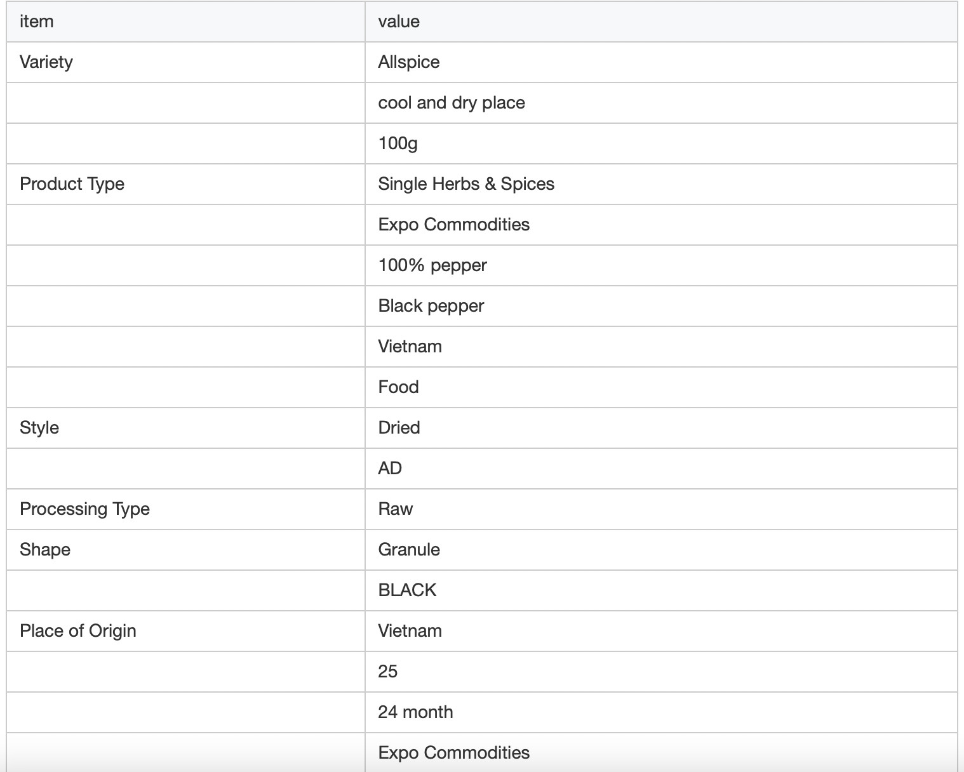Image resolution: width=964 pixels, height=772 pixels.
Task: Click the Place of Origin label
Action: 185,631
